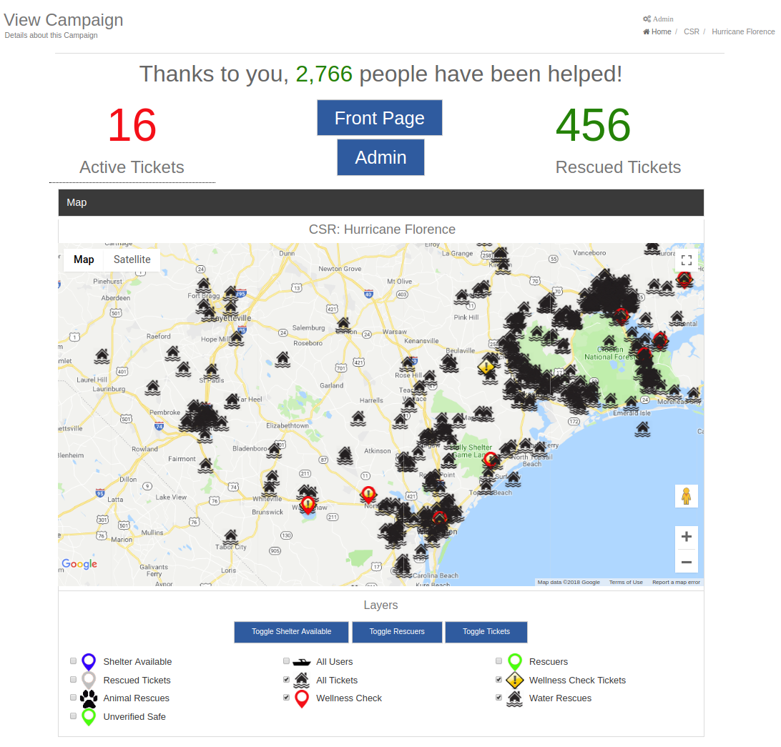
Task: Switch to Map view type
Action: [84, 259]
